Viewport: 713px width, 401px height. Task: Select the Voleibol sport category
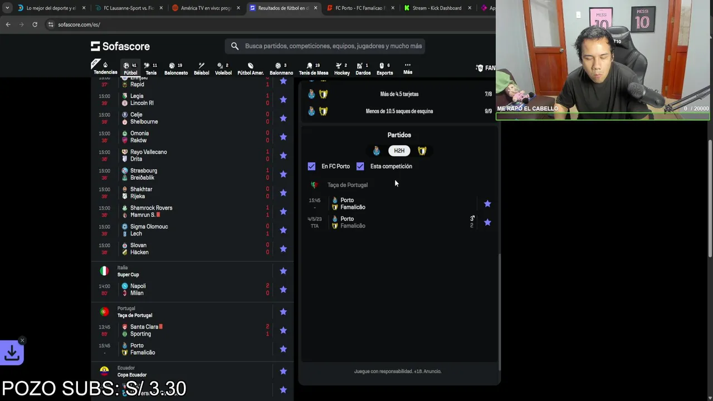click(x=223, y=68)
